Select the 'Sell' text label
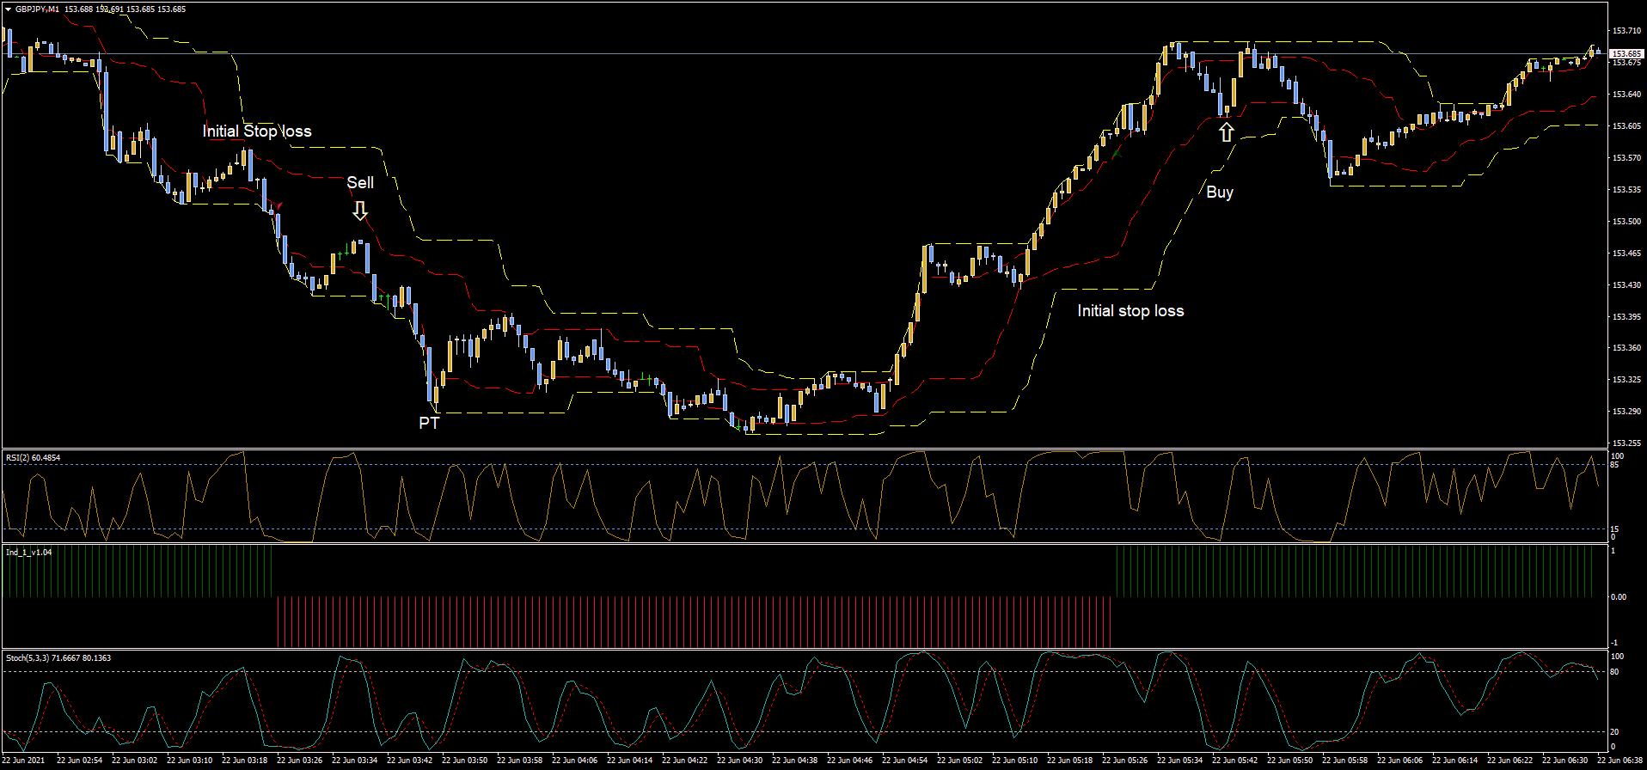 [x=360, y=182]
